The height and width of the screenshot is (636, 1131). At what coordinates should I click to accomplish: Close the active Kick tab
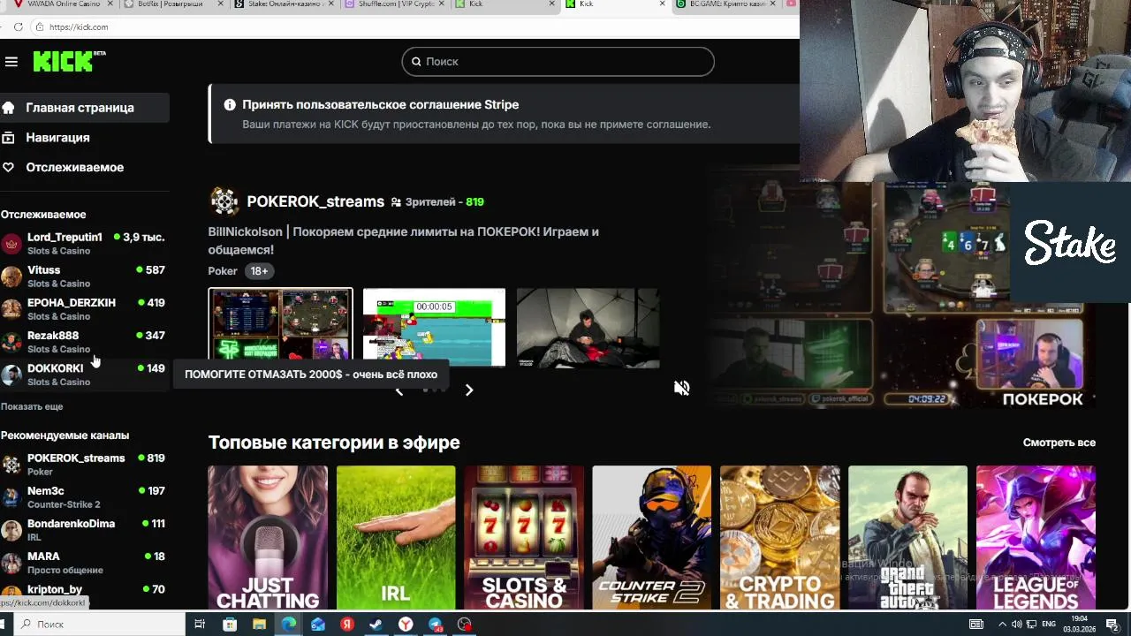[x=663, y=4]
